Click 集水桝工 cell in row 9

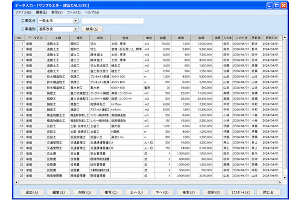click(79, 87)
